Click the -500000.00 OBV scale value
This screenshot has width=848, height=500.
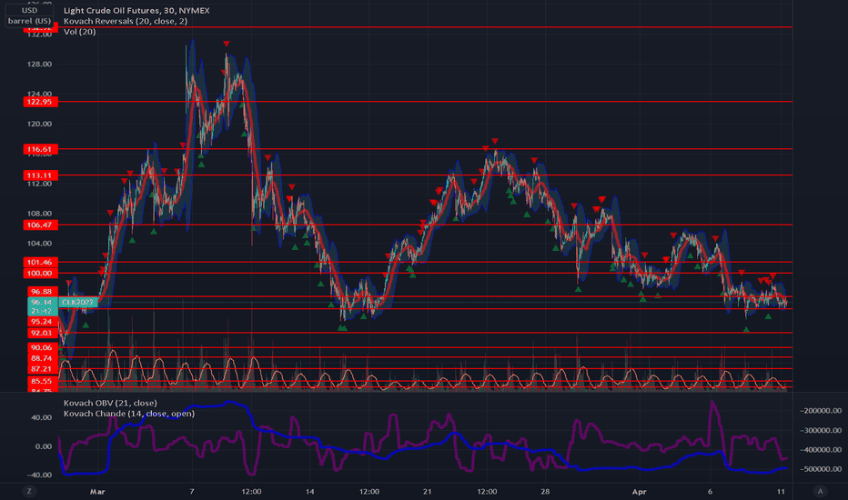pyautogui.click(x=821, y=469)
